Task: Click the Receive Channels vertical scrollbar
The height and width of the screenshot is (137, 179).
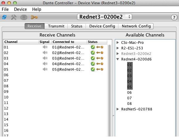Action: [x=110, y=88]
